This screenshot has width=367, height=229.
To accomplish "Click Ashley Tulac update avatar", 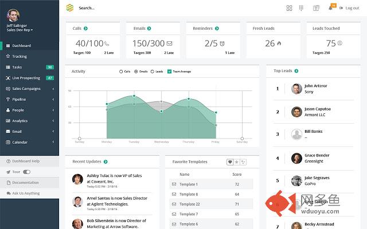I will (x=77, y=179).
